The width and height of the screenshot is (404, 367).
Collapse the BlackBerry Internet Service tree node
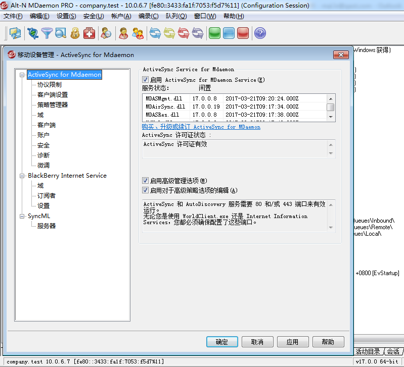click(22, 176)
